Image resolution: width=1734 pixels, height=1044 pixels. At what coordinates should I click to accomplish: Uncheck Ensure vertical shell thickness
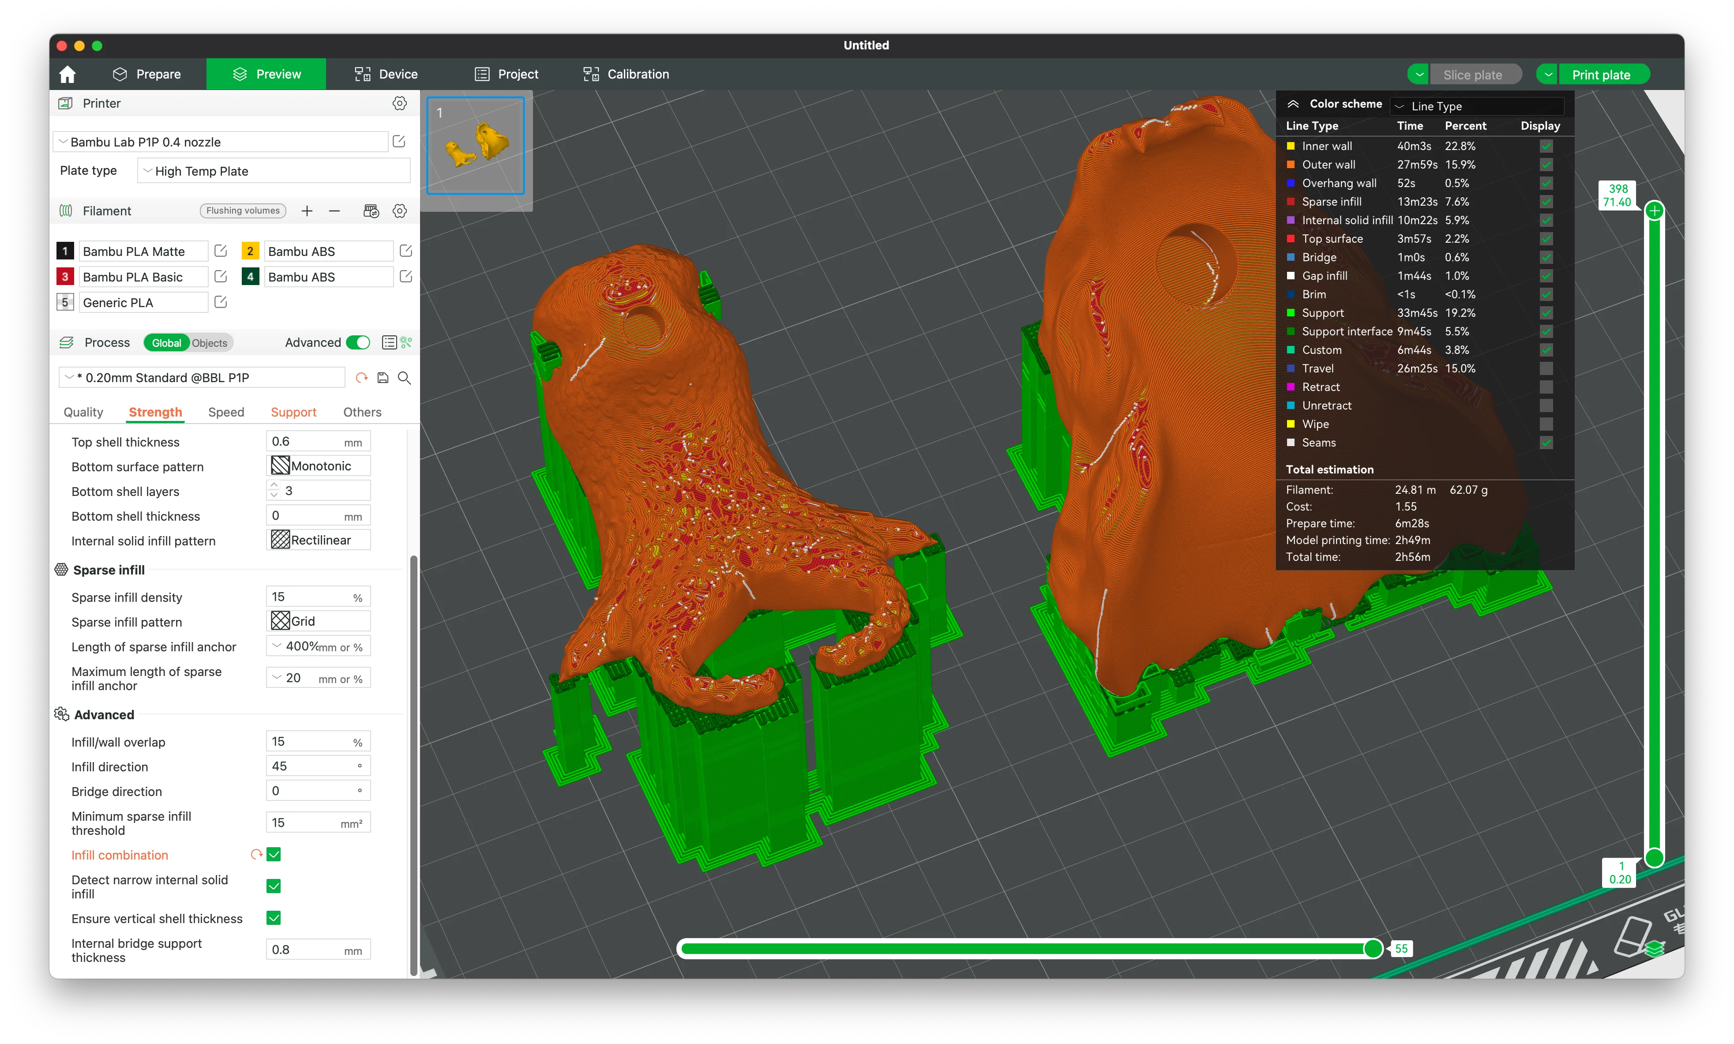pyautogui.click(x=274, y=918)
